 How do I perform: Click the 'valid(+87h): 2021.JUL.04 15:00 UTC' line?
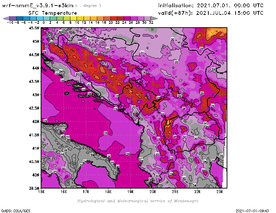point(211,13)
